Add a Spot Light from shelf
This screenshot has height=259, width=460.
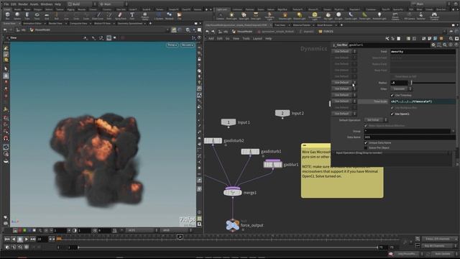[x=244, y=16]
